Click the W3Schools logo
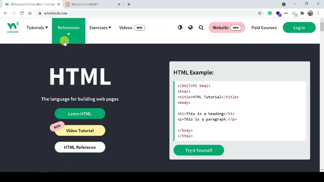This screenshot has width=324, height=182. pos(13,28)
